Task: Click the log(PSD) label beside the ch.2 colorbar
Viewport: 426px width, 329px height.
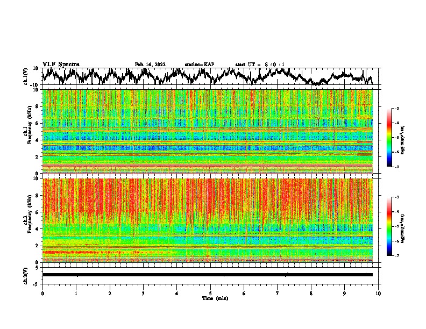Action: (x=403, y=229)
